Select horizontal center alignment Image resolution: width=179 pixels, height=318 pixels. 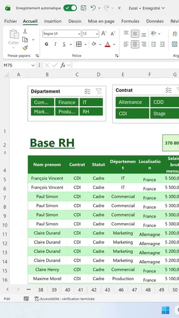pos(135,44)
